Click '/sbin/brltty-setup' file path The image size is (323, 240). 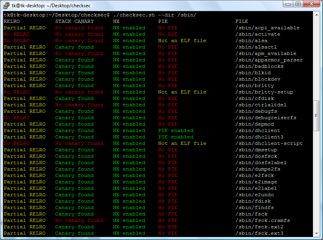click(x=264, y=92)
